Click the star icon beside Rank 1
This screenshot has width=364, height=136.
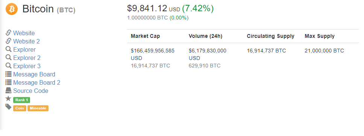[8, 99]
